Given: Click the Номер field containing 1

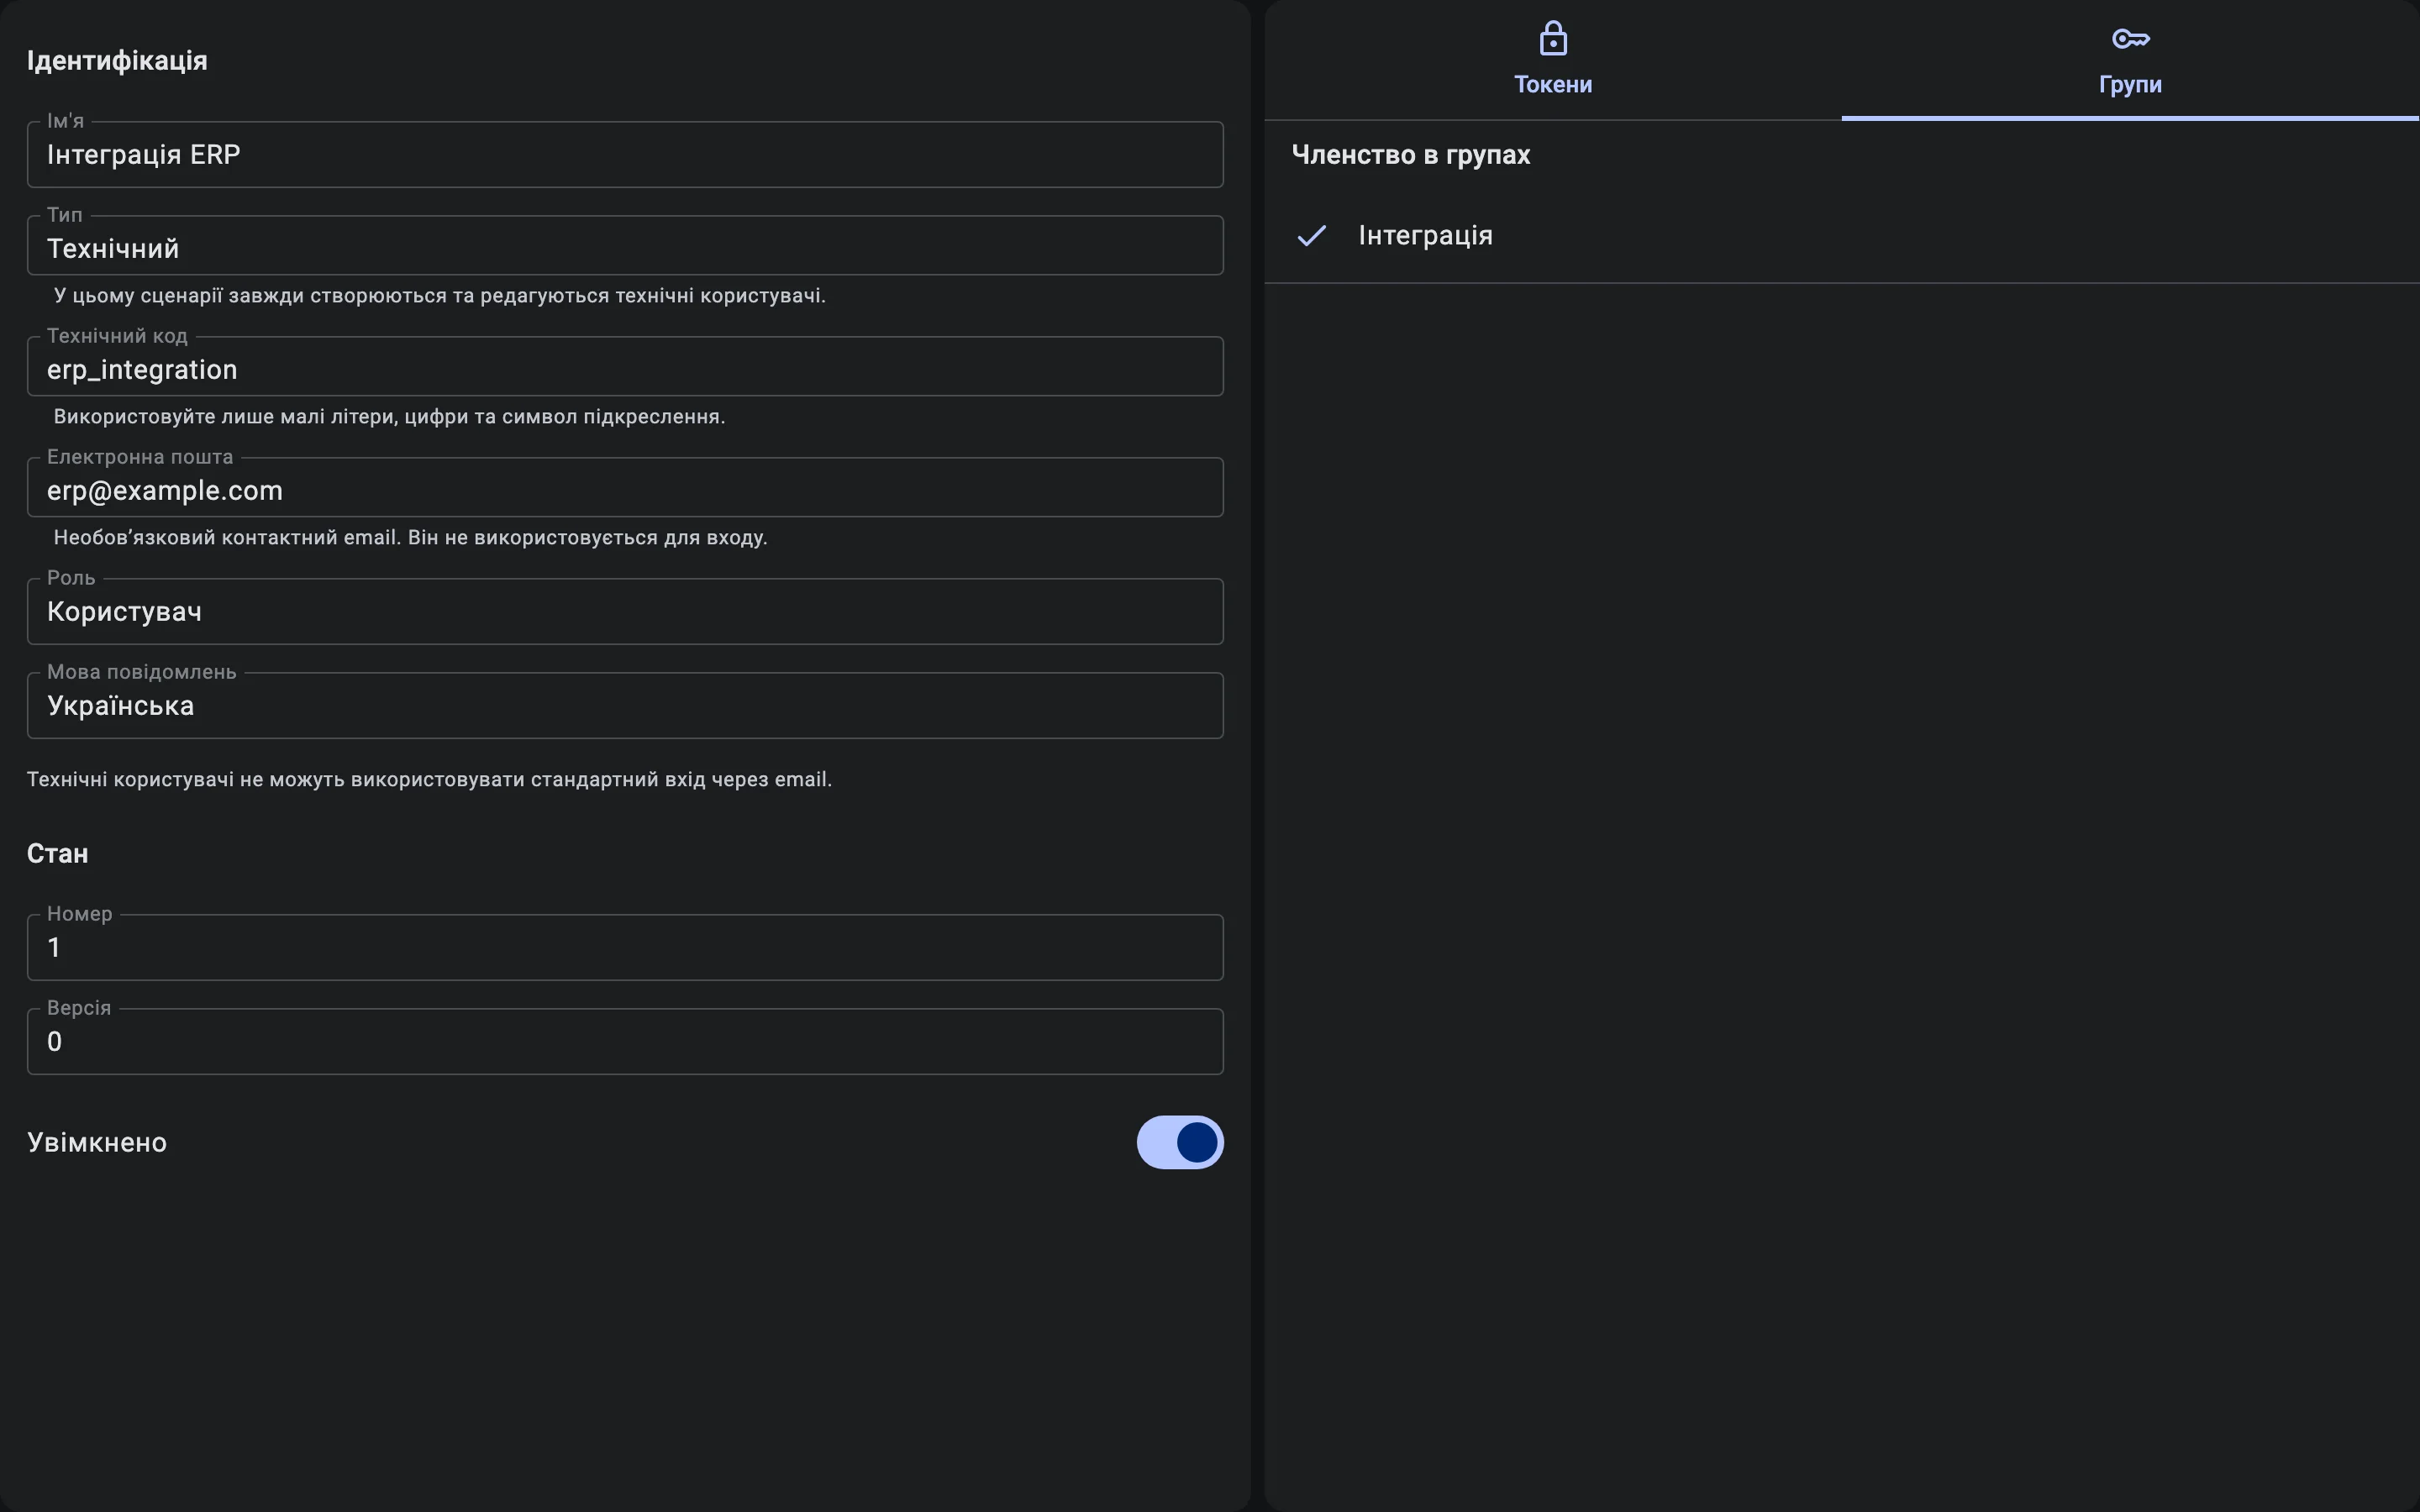Looking at the screenshot, I should coord(625,947).
